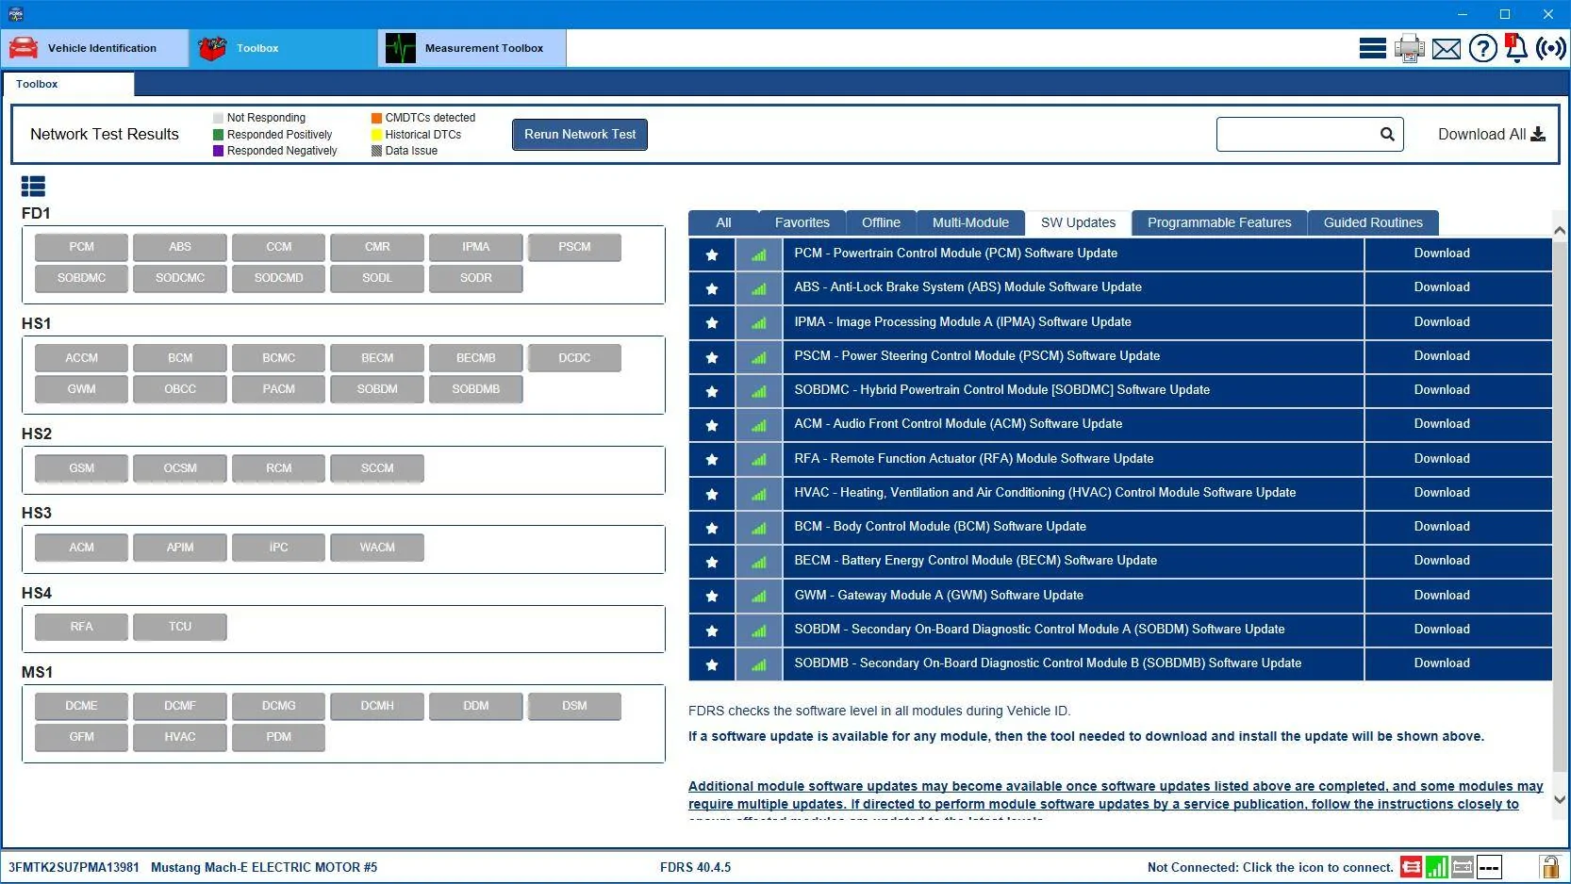
Task: Click signal icon in BECM update row
Action: [759, 561]
